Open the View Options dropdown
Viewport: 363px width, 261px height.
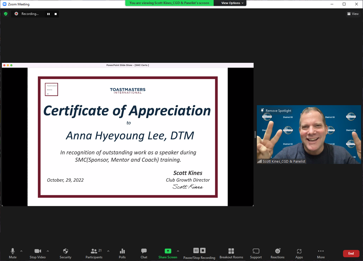(x=232, y=3)
